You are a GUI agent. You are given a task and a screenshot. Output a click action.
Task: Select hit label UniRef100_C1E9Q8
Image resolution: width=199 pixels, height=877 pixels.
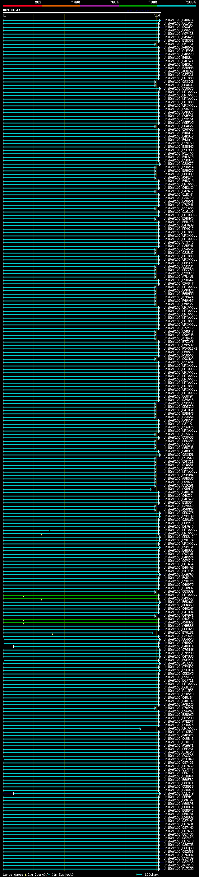point(178,51)
